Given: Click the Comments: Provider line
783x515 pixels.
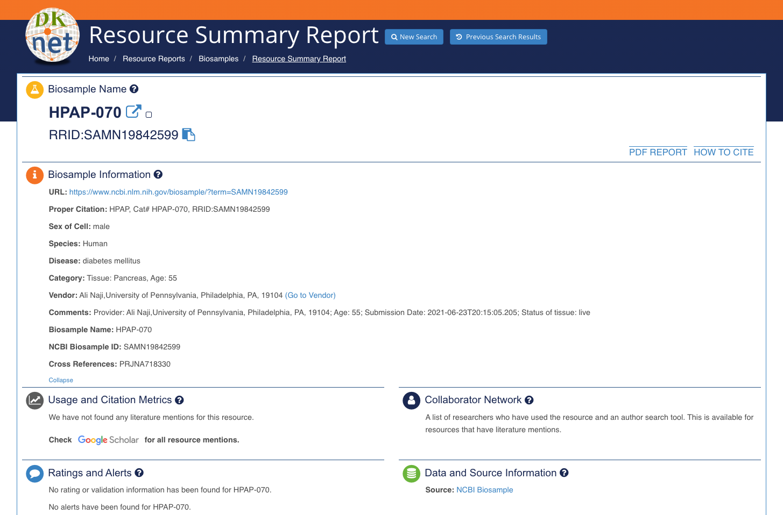Looking at the screenshot, I should tap(320, 312).
